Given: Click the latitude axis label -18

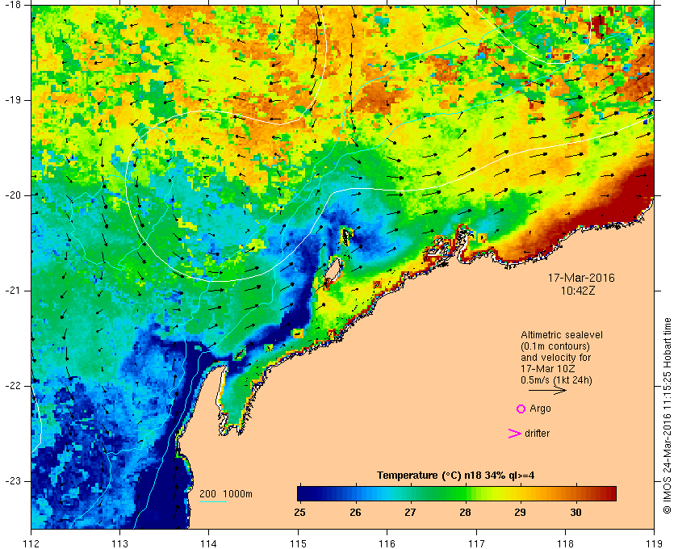Looking at the screenshot, I should (11, 5).
